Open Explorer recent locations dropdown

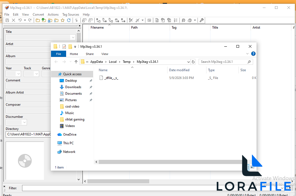coord(70,62)
